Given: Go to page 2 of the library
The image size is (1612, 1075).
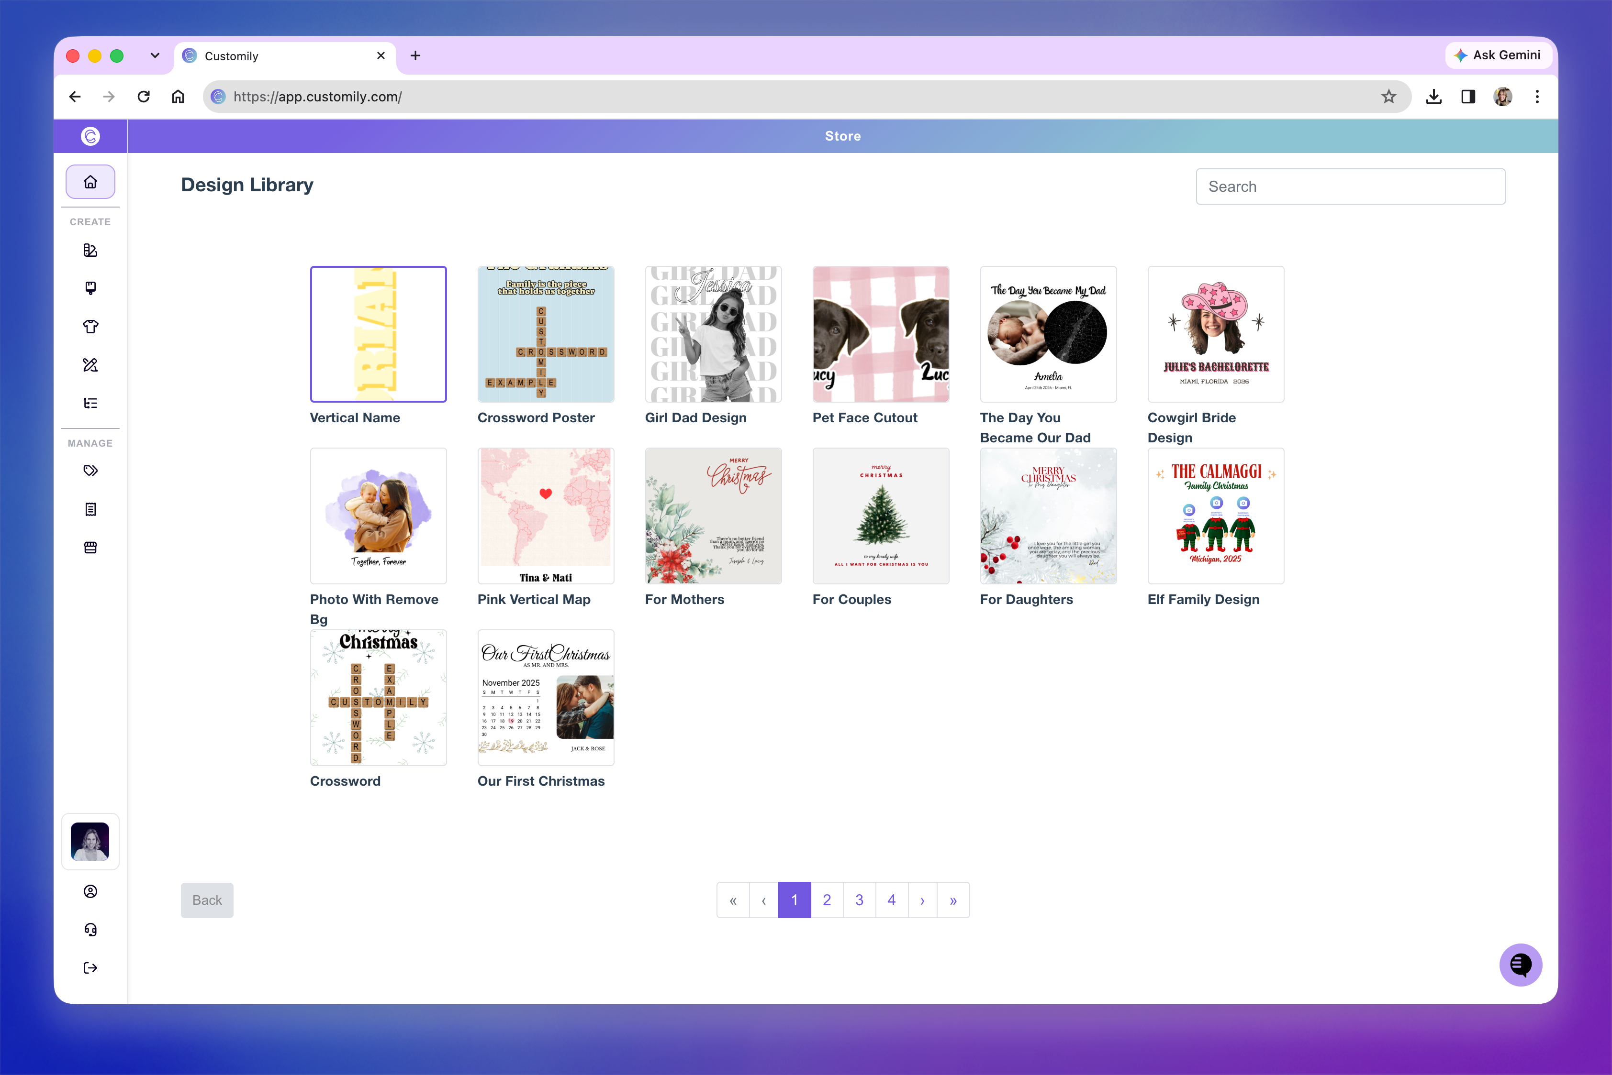Looking at the screenshot, I should click(x=827, y=900).
